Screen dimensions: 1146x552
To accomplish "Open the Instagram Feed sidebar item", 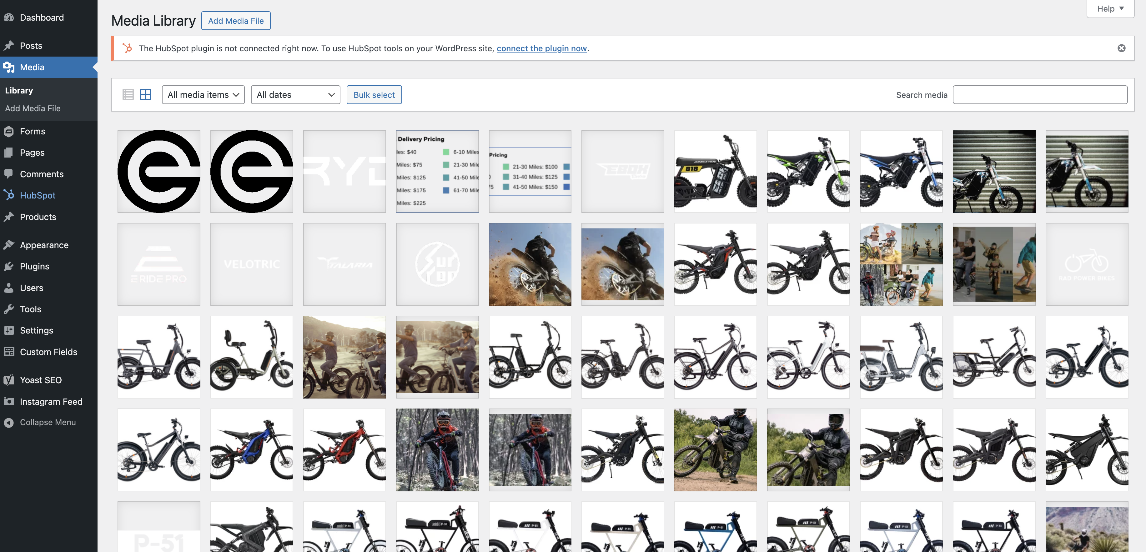I will click(x=51, y=401).
